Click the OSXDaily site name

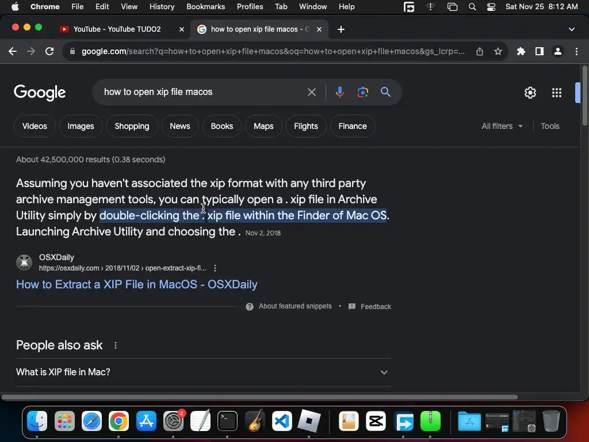56,257
